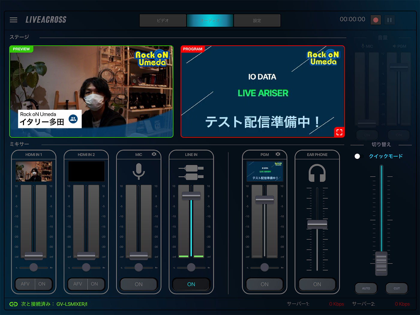
Task: Click the 00:00:00 recording timer
Action: pyautogui.click(x=352, y=19)
